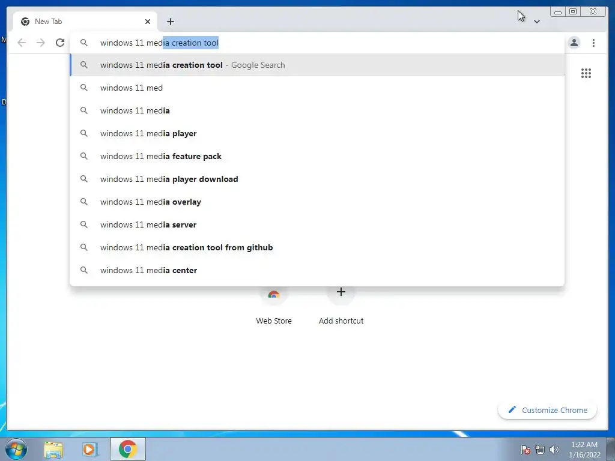Select 'windows 11 media server' suggestion
The width and height of the screenshot is (615, 461).
click(x=317, y=224)
